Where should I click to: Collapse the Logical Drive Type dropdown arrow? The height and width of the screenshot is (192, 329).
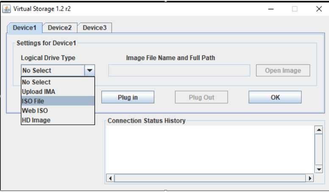[90, 71]
